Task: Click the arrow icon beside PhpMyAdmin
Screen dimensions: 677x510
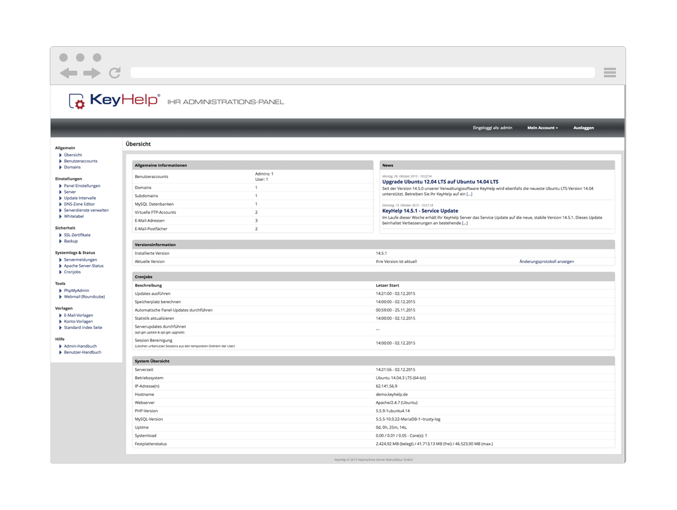Action: tap(61, 291)
